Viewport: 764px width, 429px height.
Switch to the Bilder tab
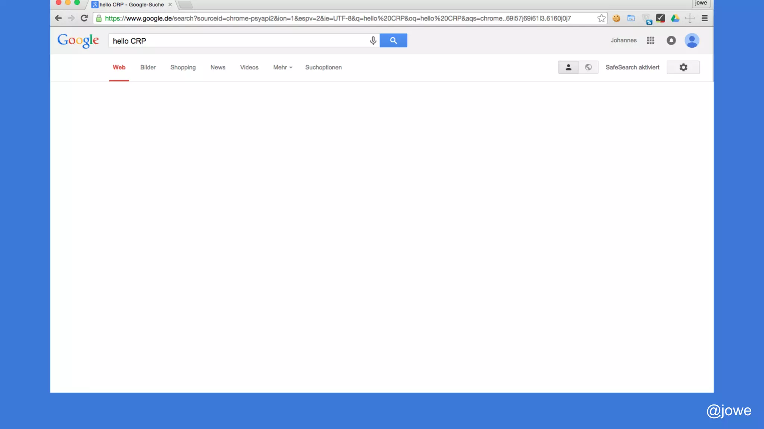tap(148, 67)
